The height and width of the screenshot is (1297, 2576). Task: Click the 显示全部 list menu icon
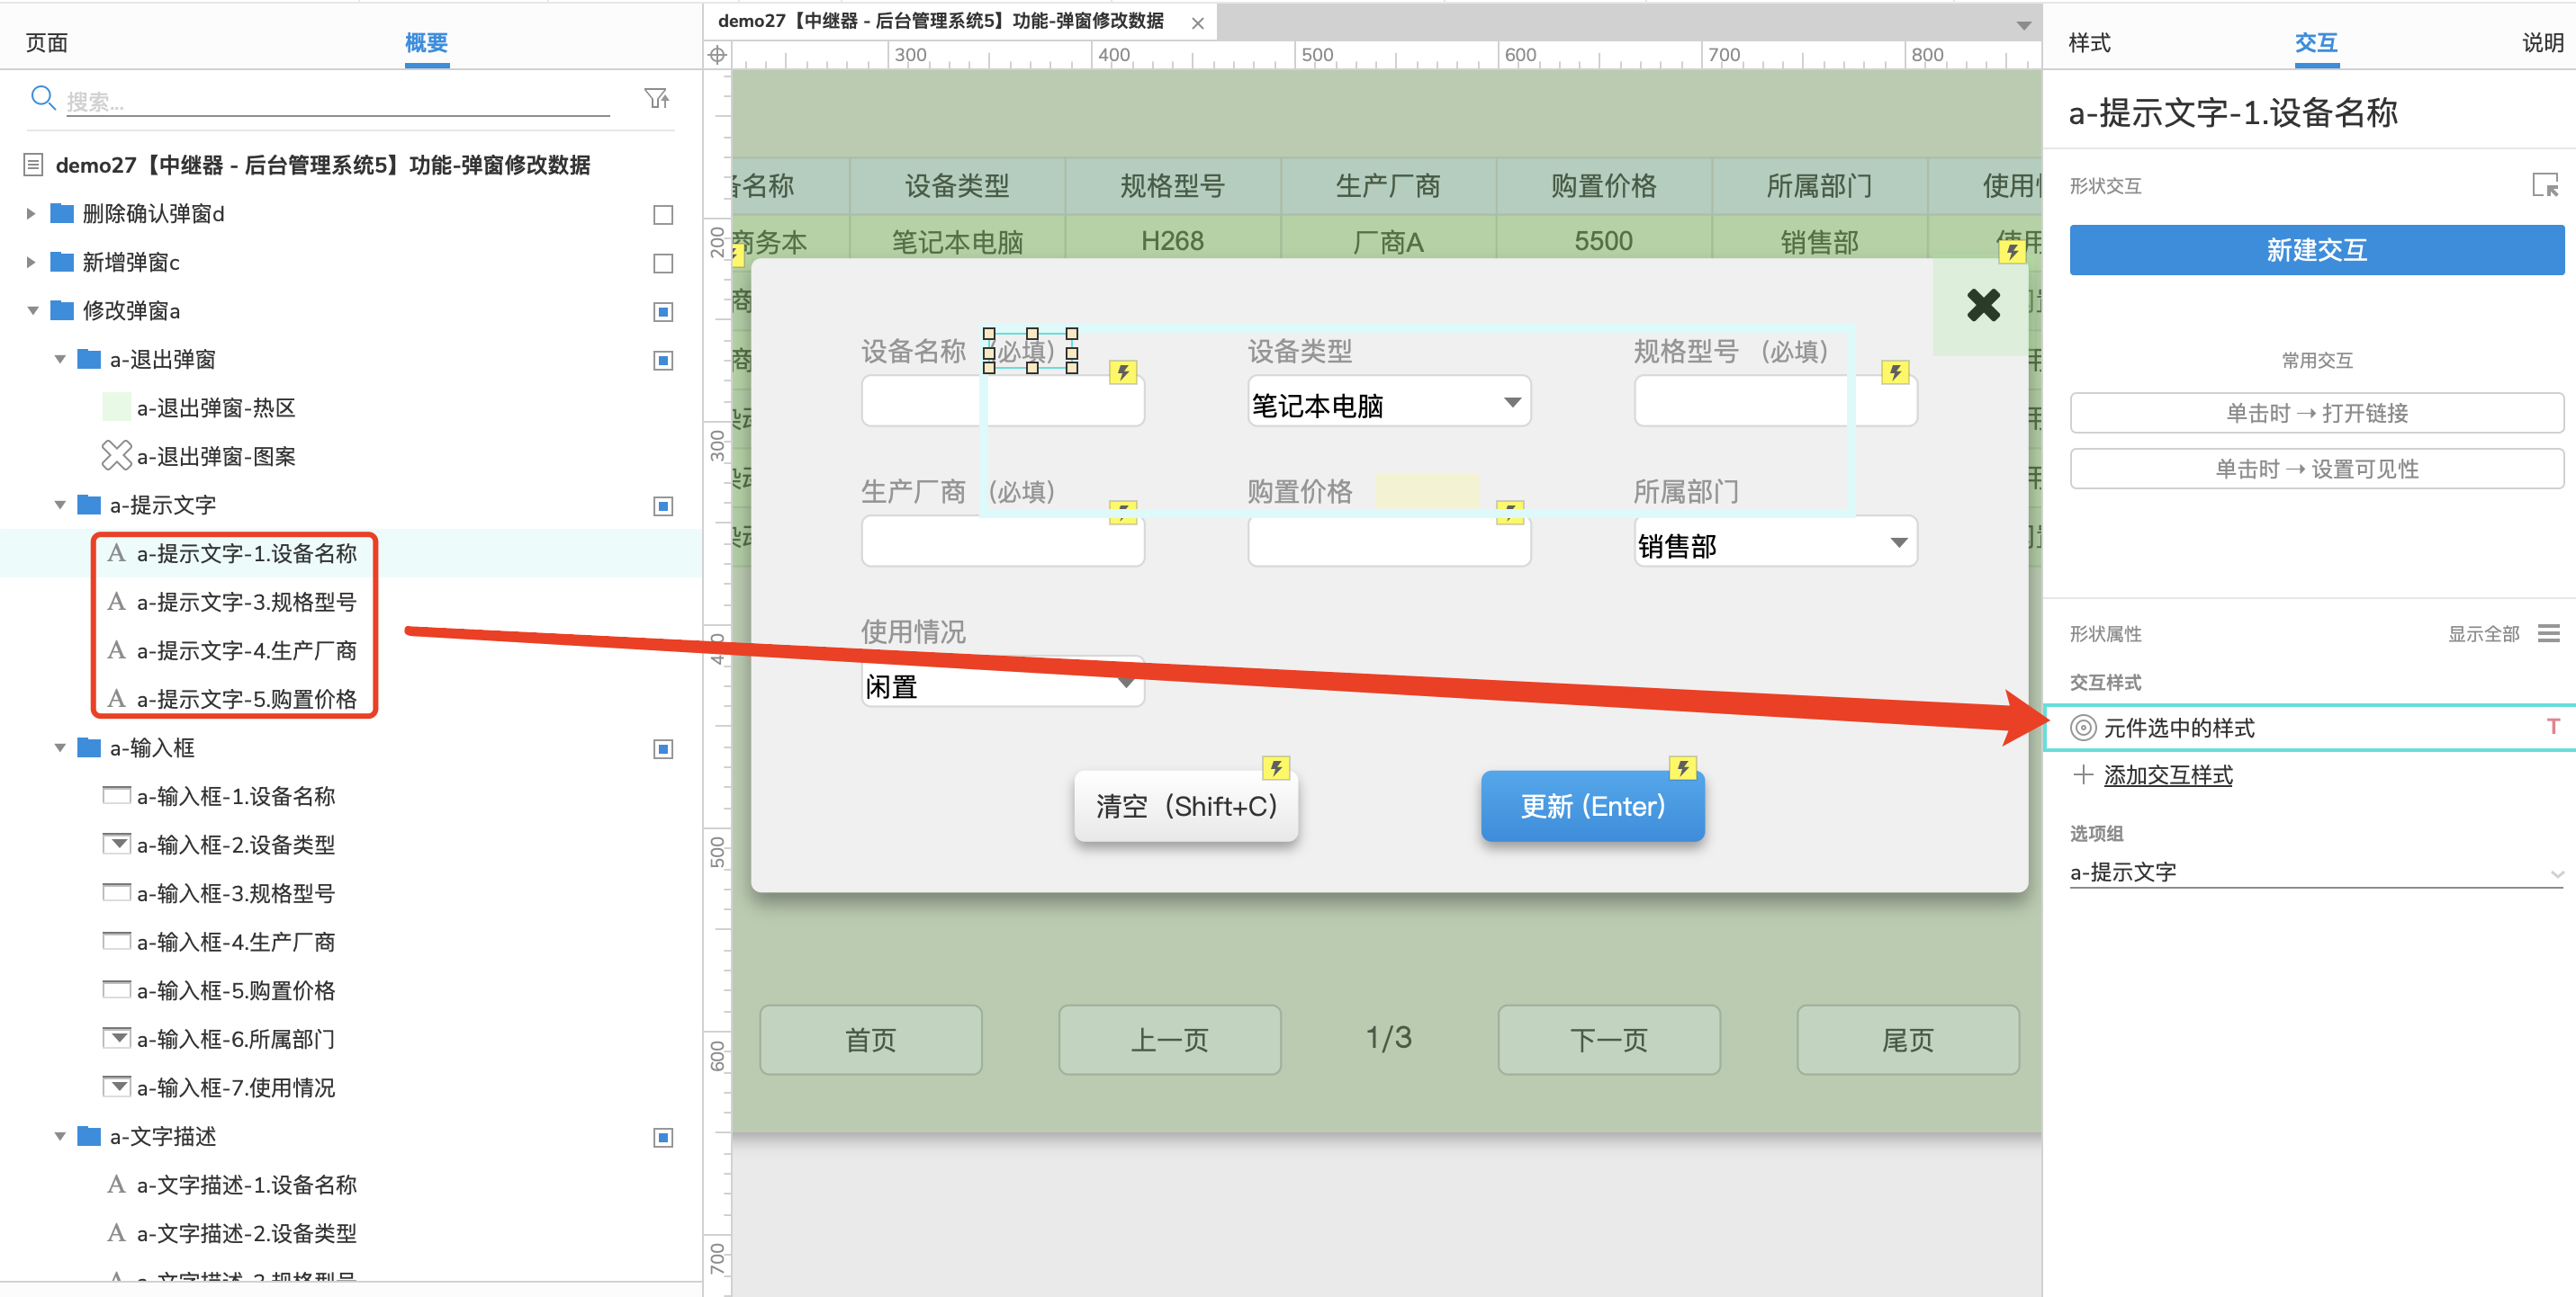[2549, 633]
